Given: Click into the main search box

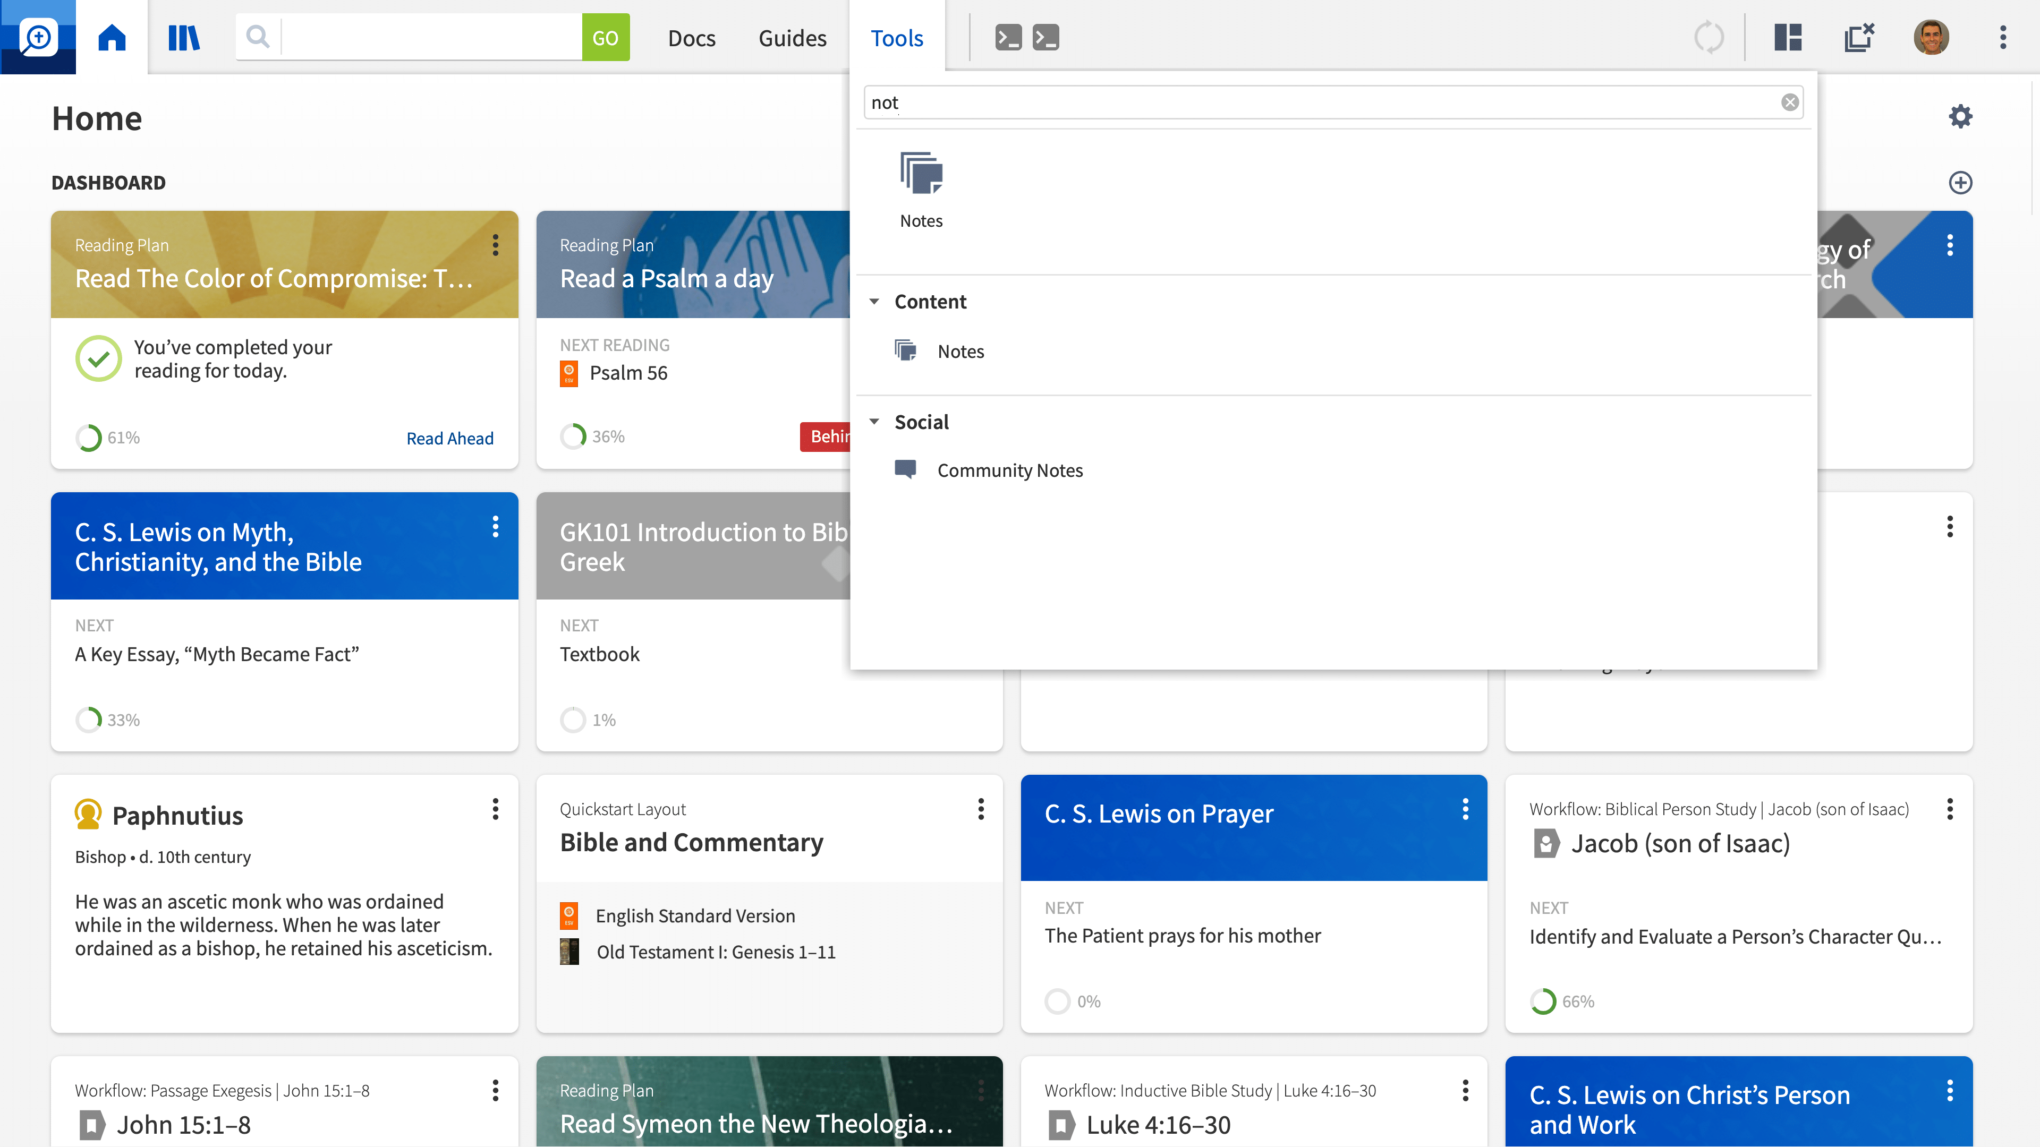Looking at the screenshot, I should pos(431,37).
